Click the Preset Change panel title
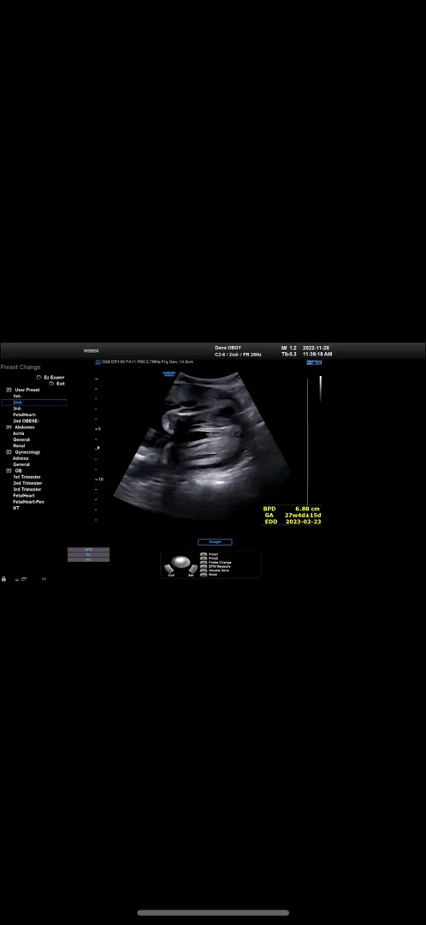426x925 pixels. (x=21, y=367)
